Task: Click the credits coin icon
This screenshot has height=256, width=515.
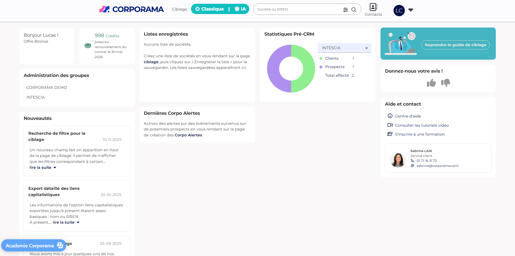Action: 88,46
